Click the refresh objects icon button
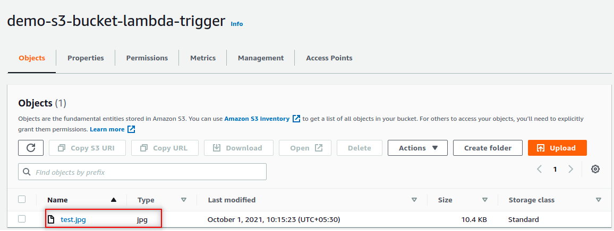The image size is (614, 231). point(31,148)
